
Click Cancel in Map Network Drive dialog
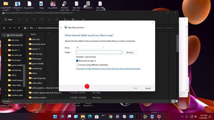point(148,88)
